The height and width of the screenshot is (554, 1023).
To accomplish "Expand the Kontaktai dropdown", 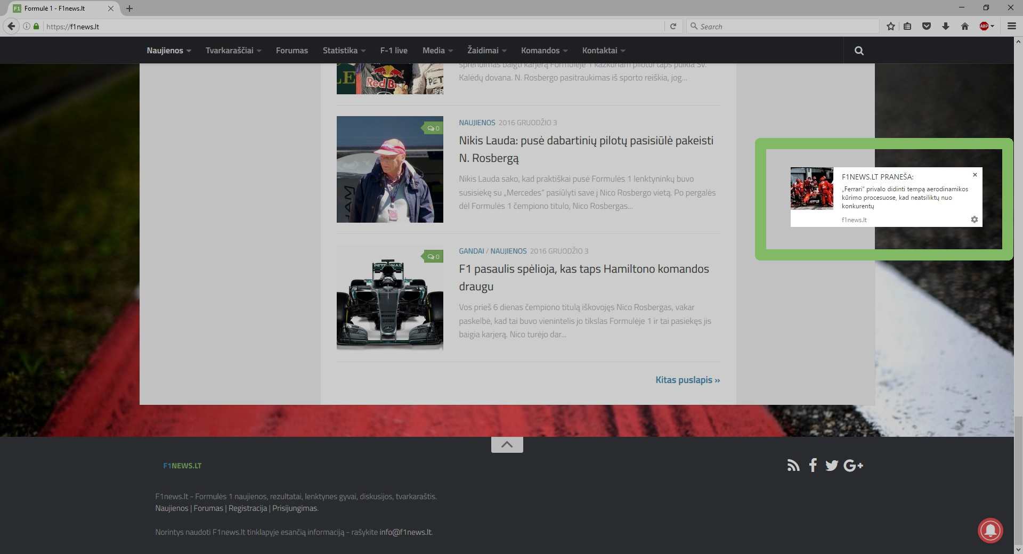I will pos(604,51).
